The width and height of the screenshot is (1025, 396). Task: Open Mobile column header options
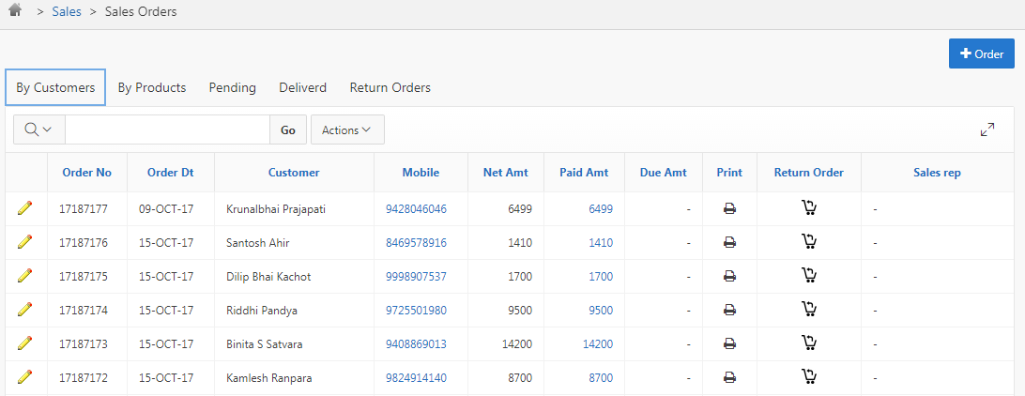coord(421,173)
